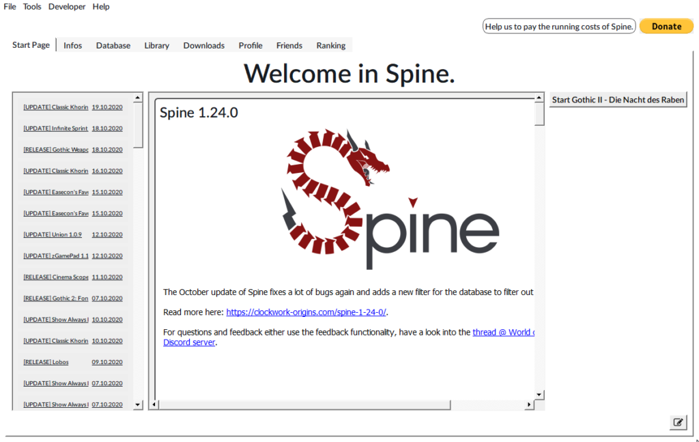The height and width of the screenshot is (442, 699).
Task: Click the changelog pane vertical scrollbar thumb
Action: tap(539, 114)
